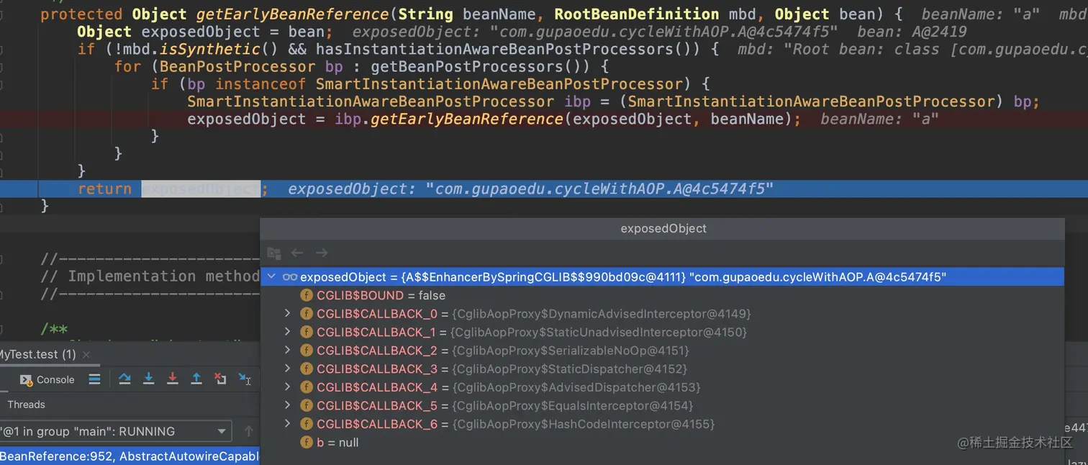Open the Threads panel tab
Screen dimensions: 1088x465
[x=26, y=405]
